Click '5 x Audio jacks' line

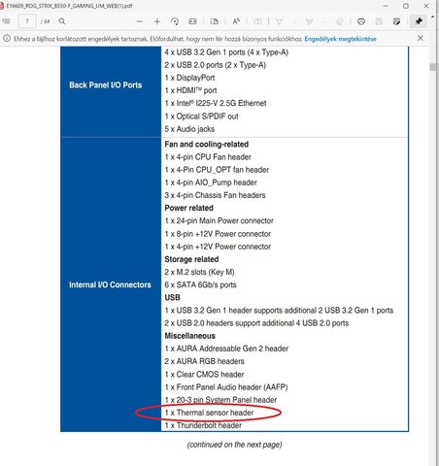pos(189,129)
